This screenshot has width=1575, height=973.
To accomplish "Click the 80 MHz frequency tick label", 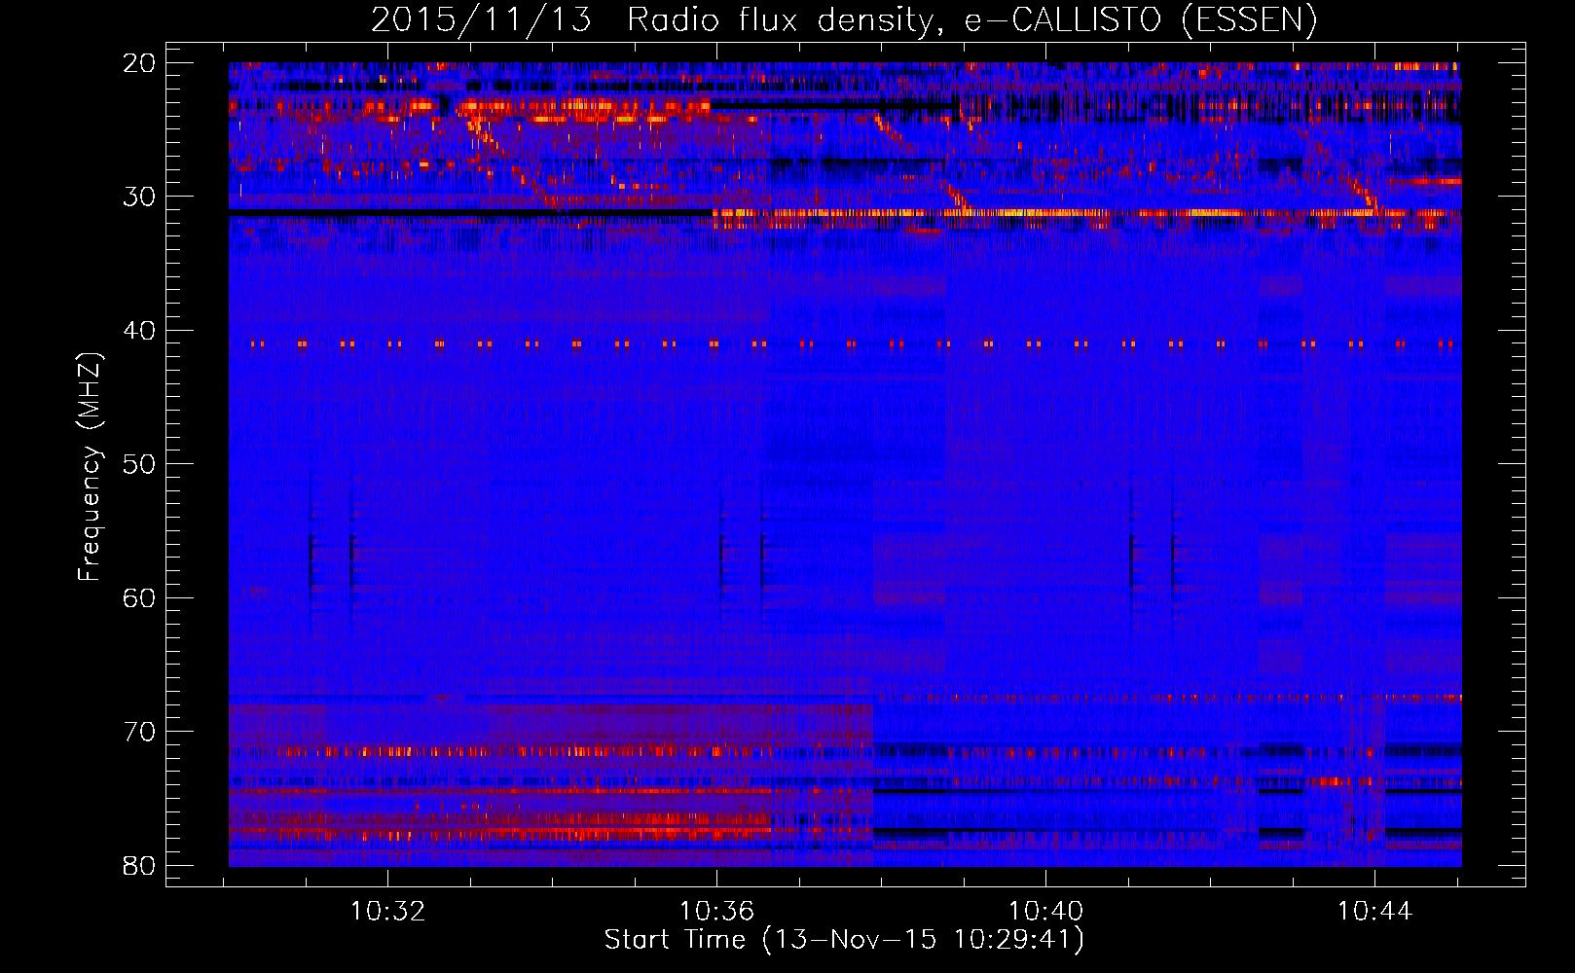I will (x=139, y=865).
